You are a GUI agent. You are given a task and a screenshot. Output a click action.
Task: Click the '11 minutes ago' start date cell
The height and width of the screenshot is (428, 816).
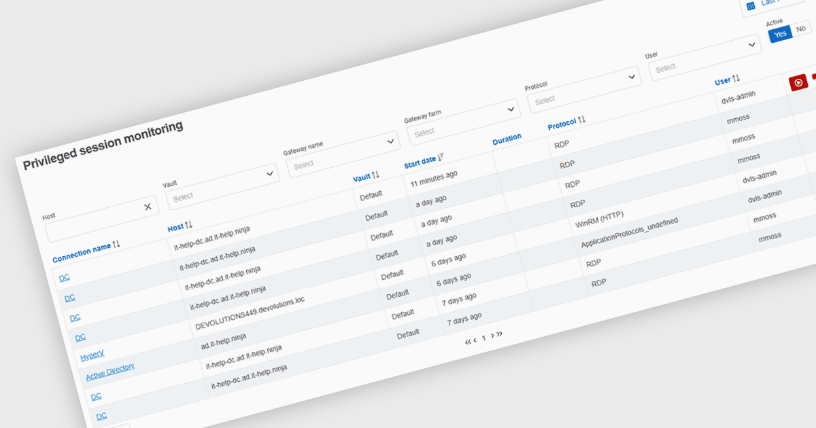pyautogui.click(x=433, y=178)
